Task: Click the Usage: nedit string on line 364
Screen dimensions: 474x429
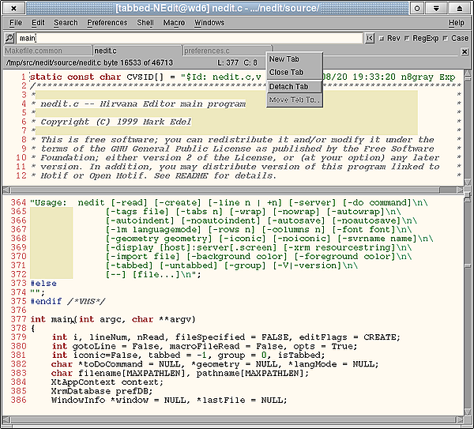Action: coord(229,203)
